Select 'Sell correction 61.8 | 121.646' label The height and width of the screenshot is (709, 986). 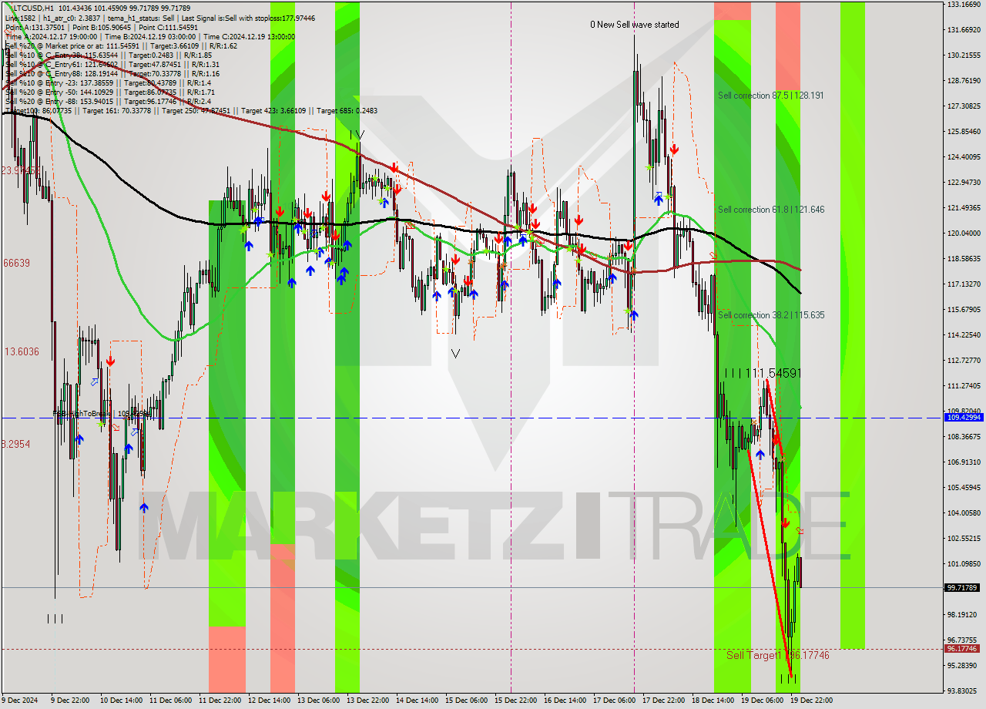770,210
